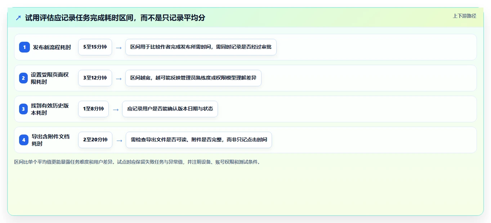Select step badge number 1

(x=24, y=47)
